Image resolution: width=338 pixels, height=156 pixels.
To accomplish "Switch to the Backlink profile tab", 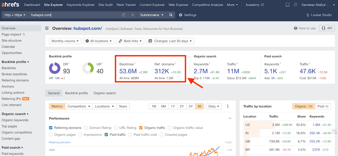I will [x=76, y=93].
